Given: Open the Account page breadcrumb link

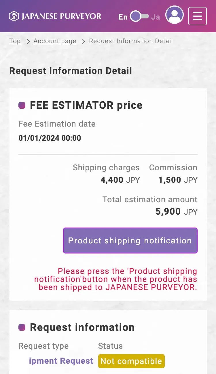Looking at the screenshot, I should tap(55, 41).
